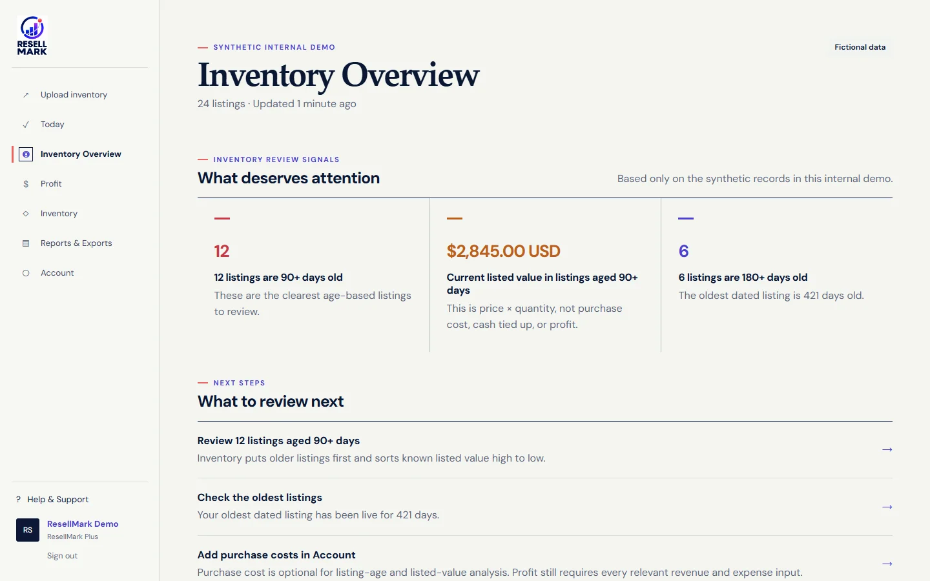Click the arrow on Add purchase costs row

(887, 564)
